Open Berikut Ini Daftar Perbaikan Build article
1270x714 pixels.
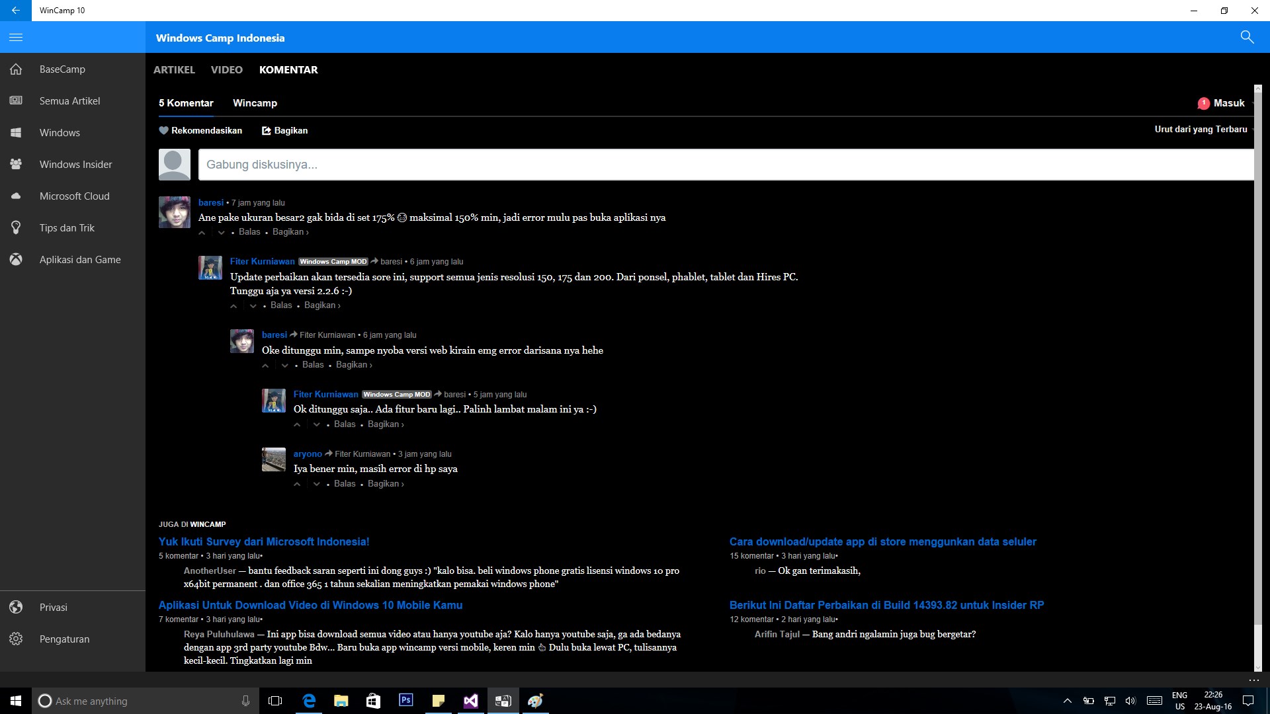tap(887, 605)
